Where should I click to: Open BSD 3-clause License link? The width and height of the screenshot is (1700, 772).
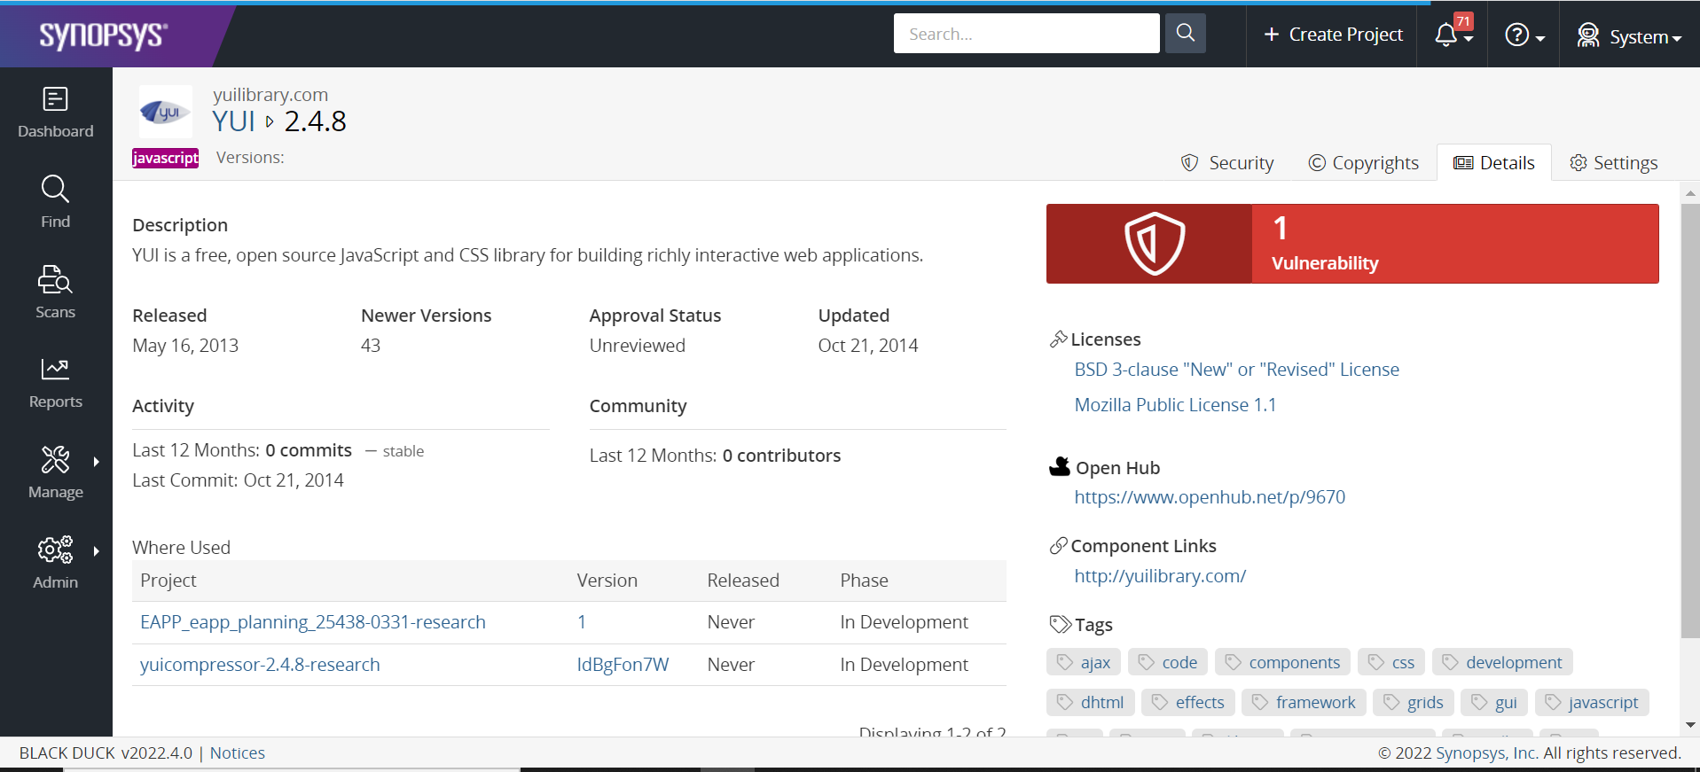1237,370
